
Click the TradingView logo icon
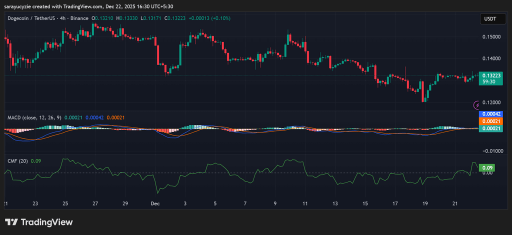(x=11, y=222)
